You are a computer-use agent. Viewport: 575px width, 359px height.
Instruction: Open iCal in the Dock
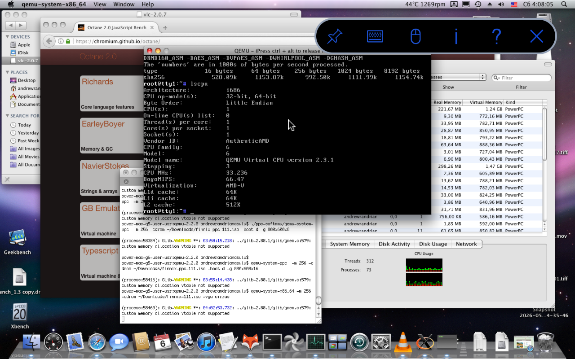163,342
